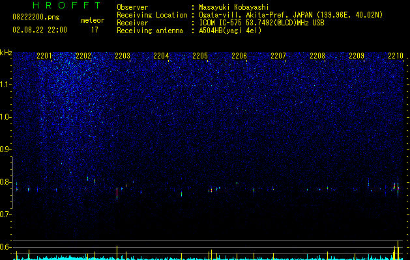The width and height of the screenshot is (410, 260).
Task: Click the red meteor echo at 2203
Action: click(x=117, y=194)
